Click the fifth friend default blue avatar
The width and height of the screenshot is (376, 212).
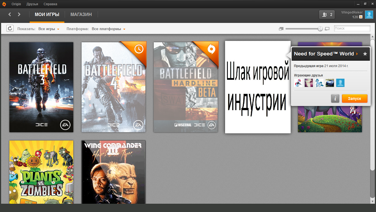tap(340, 83)
